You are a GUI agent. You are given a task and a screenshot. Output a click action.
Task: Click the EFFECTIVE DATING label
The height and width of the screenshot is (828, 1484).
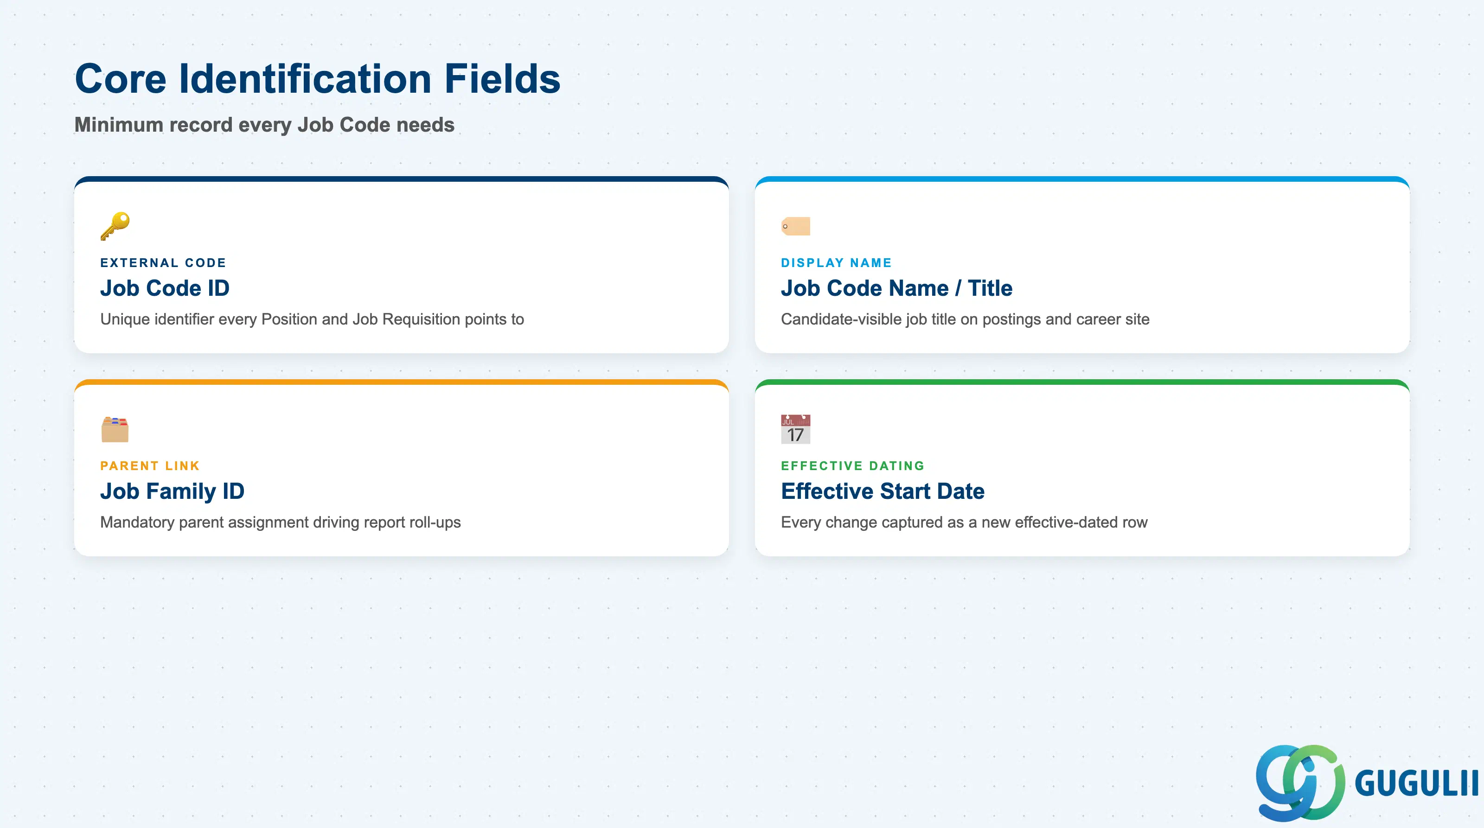[853, 465]
